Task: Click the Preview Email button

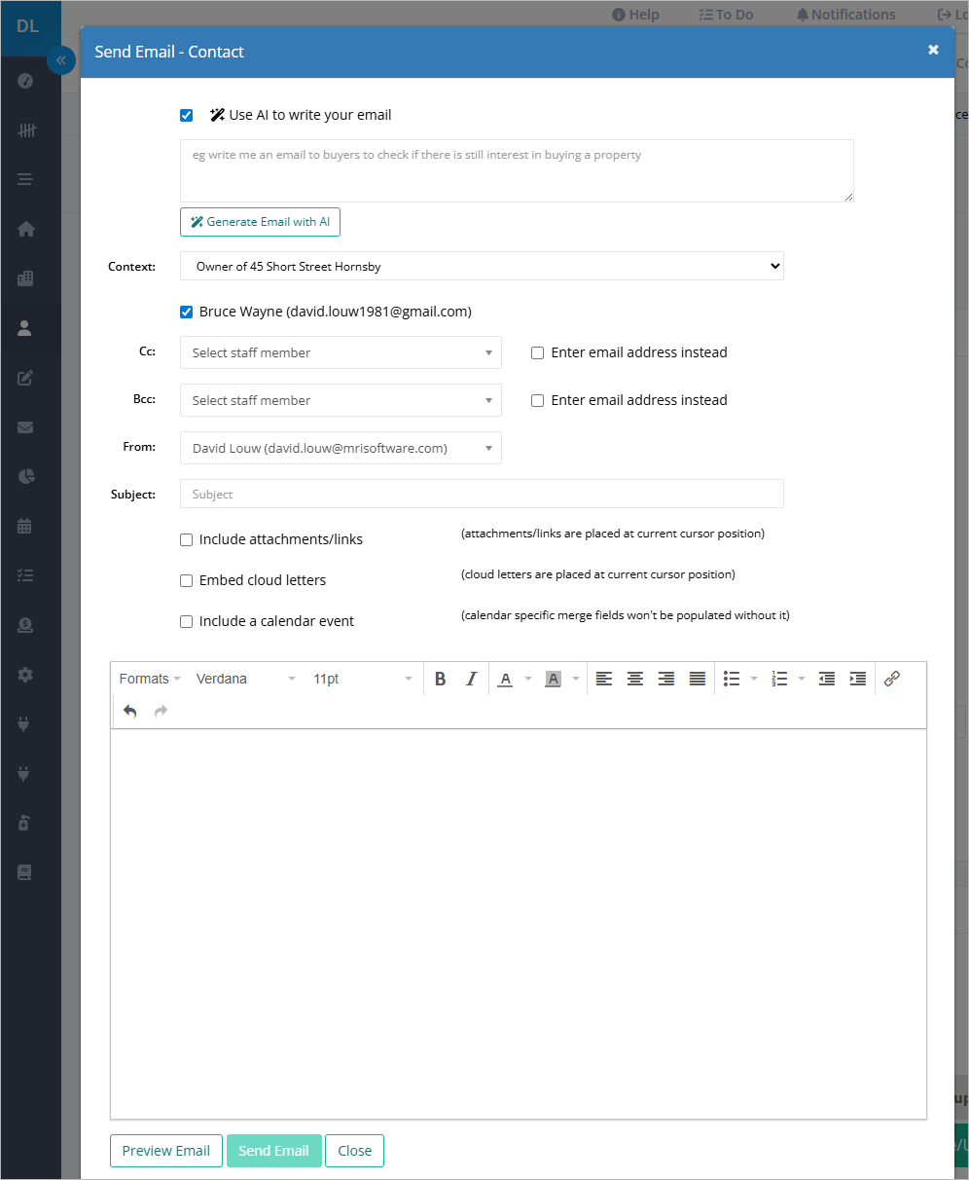Action: [166, 1151]
